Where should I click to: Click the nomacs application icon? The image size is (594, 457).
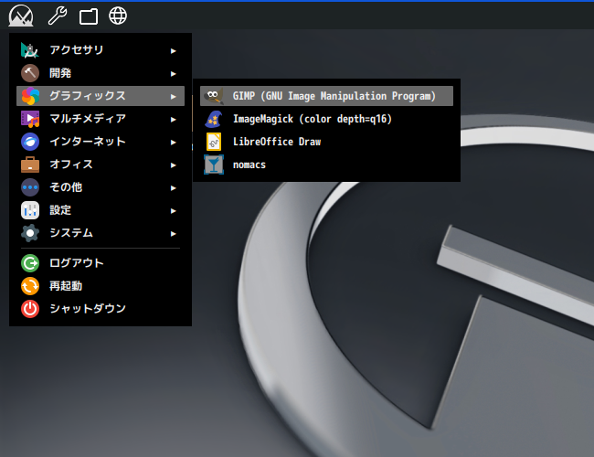[x=214, y=165]
